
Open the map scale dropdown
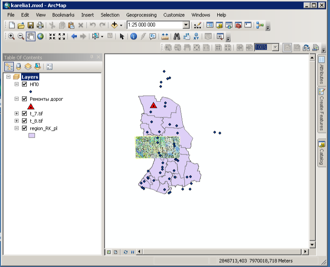[x=186, y=25]
